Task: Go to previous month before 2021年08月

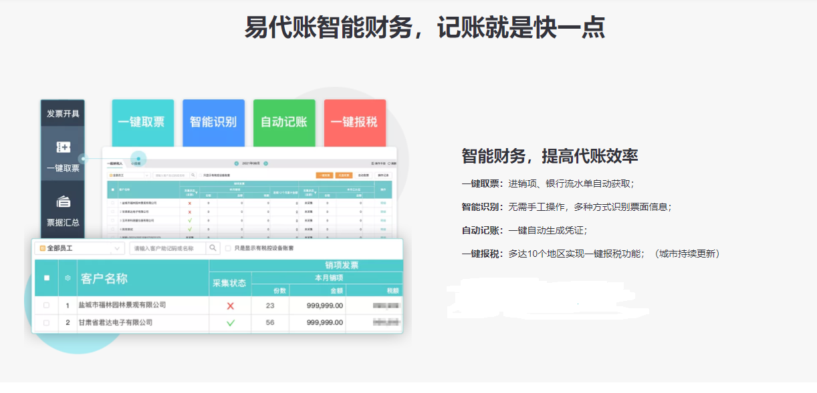Action: pyautogui.click(x=236, y=163)
